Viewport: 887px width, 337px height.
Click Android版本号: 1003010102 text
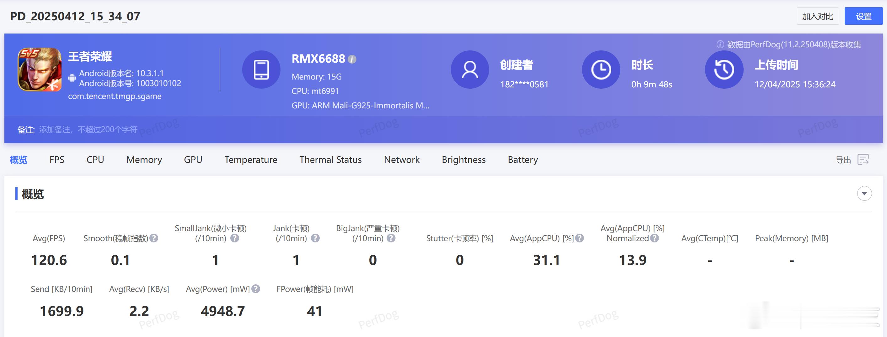130,83
